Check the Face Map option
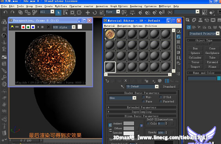Screen dimensions: 221x144 [144, 101]
